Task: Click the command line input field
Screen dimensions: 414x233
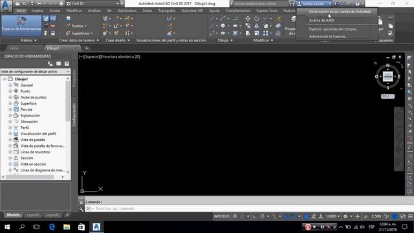Action: tap(248, 208)
